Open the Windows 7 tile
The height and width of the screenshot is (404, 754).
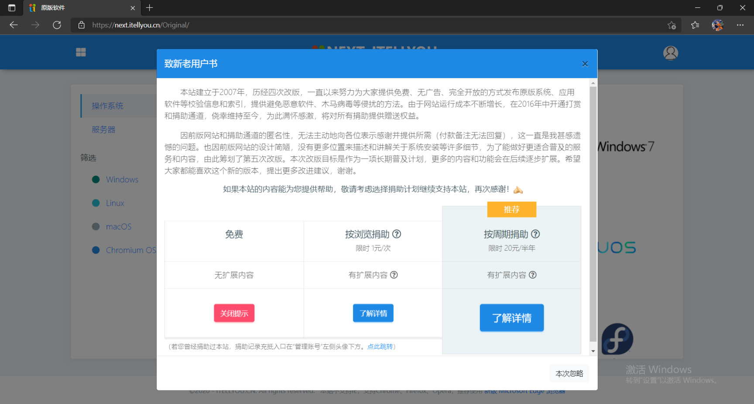[626, 146]
